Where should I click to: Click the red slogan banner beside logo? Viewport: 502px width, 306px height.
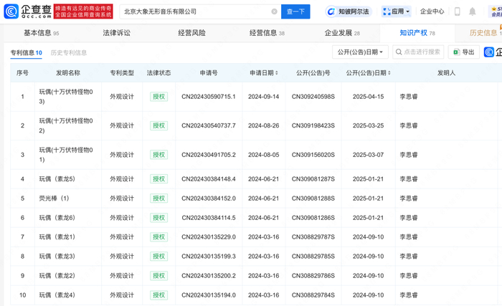point(85,11)
